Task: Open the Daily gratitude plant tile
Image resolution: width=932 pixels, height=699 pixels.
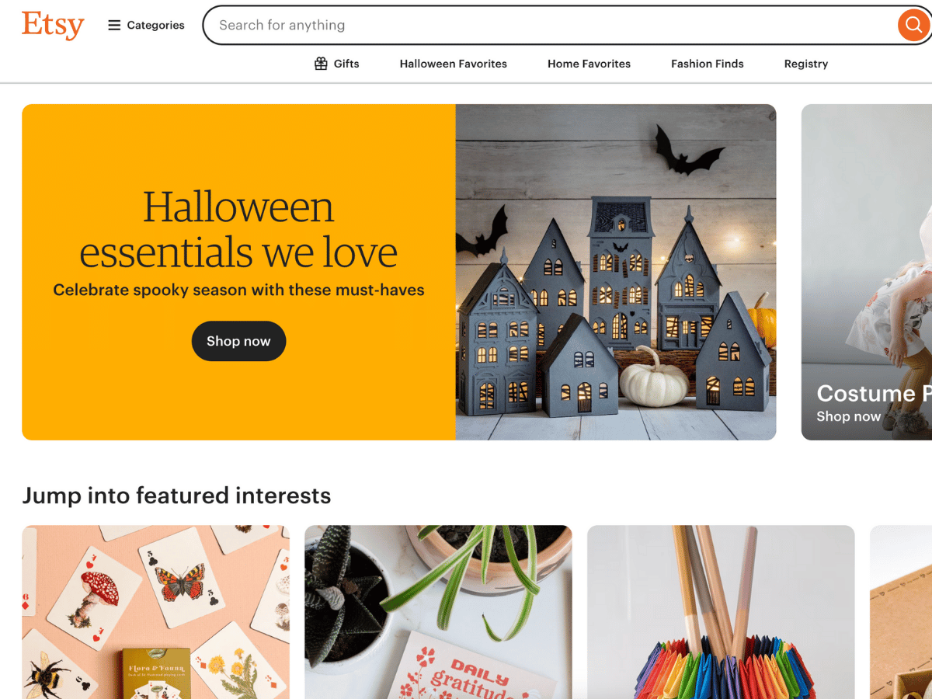Action: coord(438,612)
